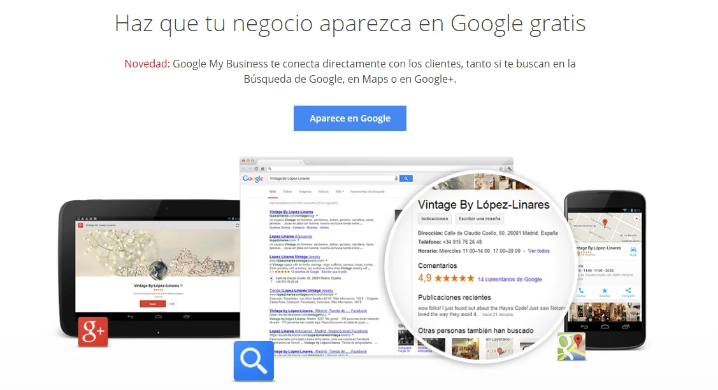This screenshot has width=718, height=390.
Task: Tap Google+ icon in tablet app bar
Action: point(80,225)
